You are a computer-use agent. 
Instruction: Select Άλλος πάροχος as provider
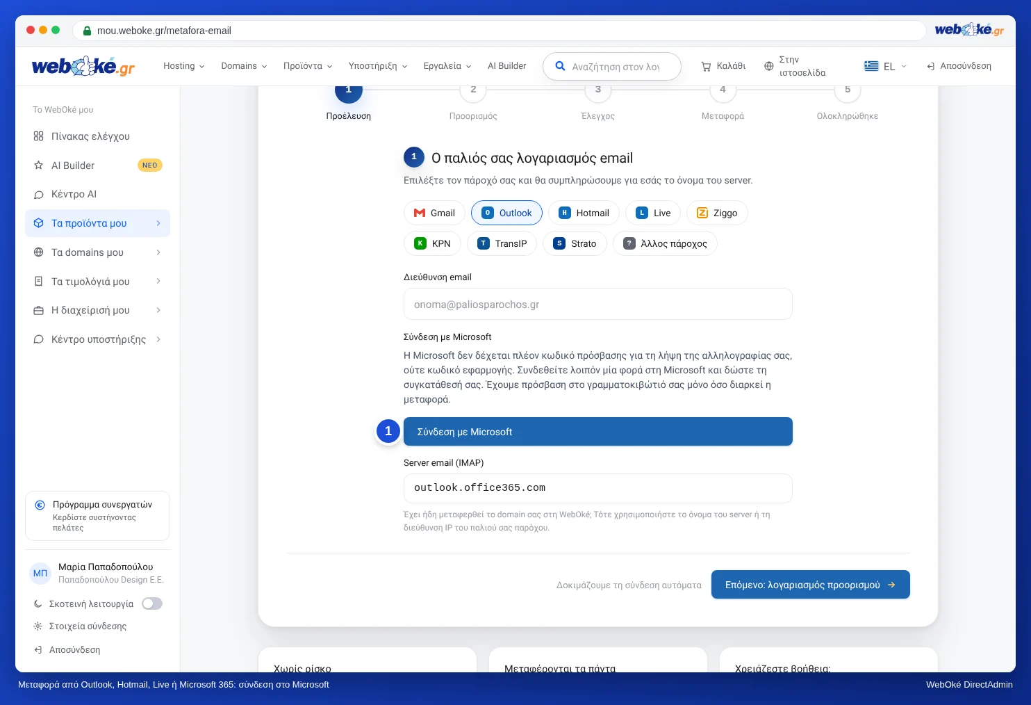(x=665, y=243)
